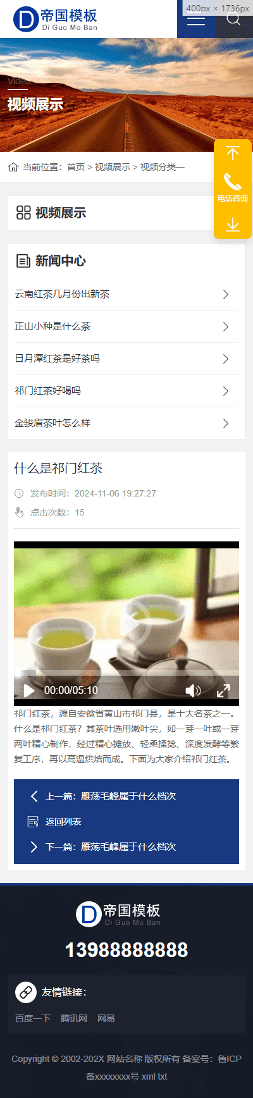
Task: Select 视频展示 breadcrumb item
Action: tap(113, 167)
